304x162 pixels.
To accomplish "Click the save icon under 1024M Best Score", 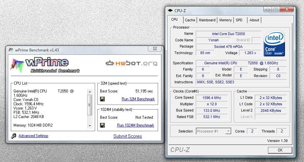I will pyautogui.click(x=102, y=125).
